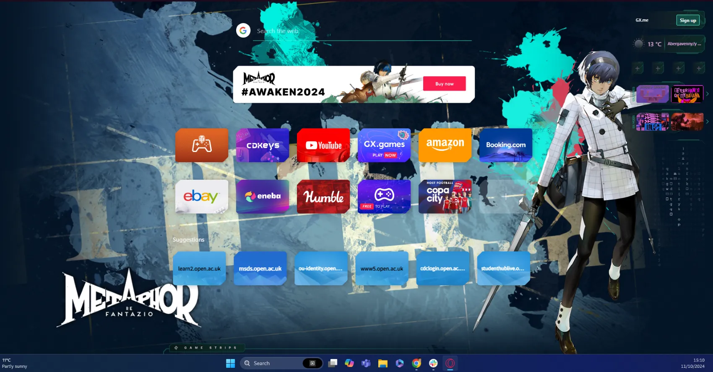Open Microsoft Teams from the taskbar

pos(366,363)
